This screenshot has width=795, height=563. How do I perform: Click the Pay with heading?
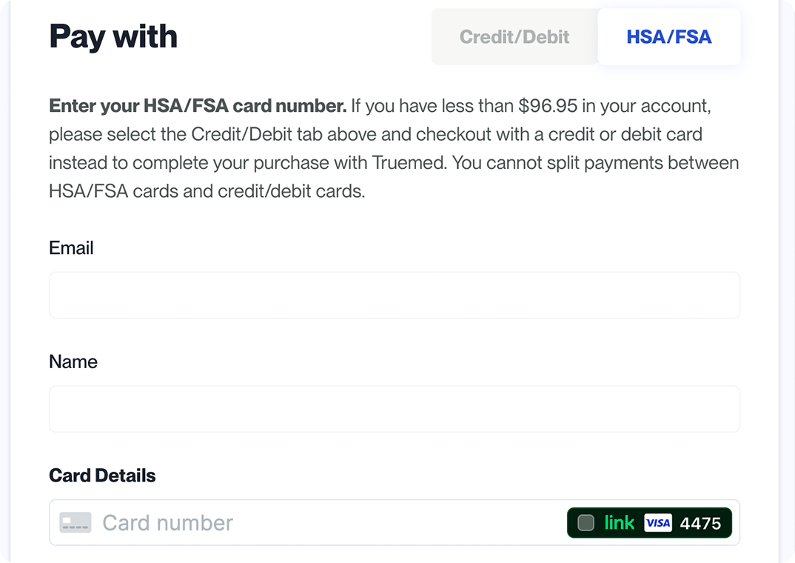coord(113,37)
